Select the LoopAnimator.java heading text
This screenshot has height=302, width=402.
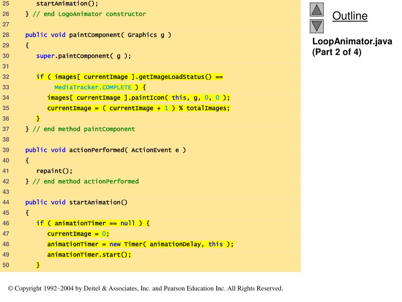pyautogui.click(x=352, y=41)
